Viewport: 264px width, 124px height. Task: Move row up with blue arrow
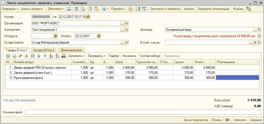click(x=39, y=56)
